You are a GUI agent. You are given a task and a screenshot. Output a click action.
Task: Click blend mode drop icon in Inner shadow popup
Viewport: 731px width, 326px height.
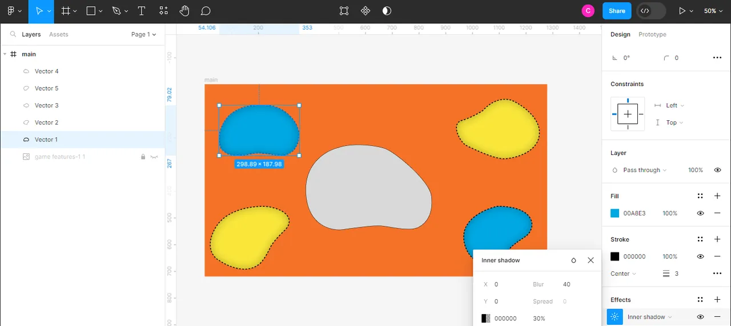tap(574, 260)
